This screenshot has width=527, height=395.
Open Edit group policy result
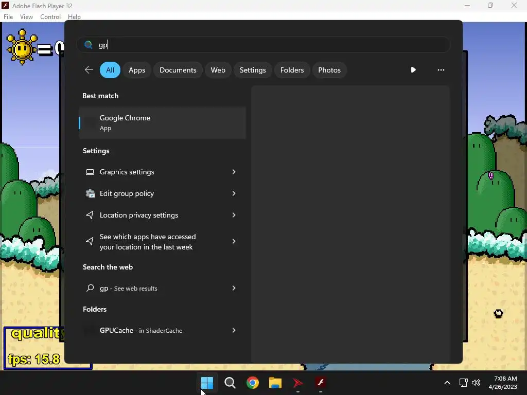162,193
